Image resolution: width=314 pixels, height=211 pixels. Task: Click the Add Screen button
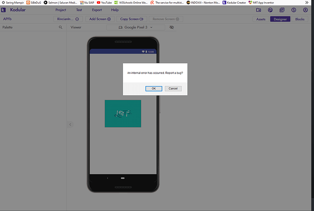(x=100, y=19)
